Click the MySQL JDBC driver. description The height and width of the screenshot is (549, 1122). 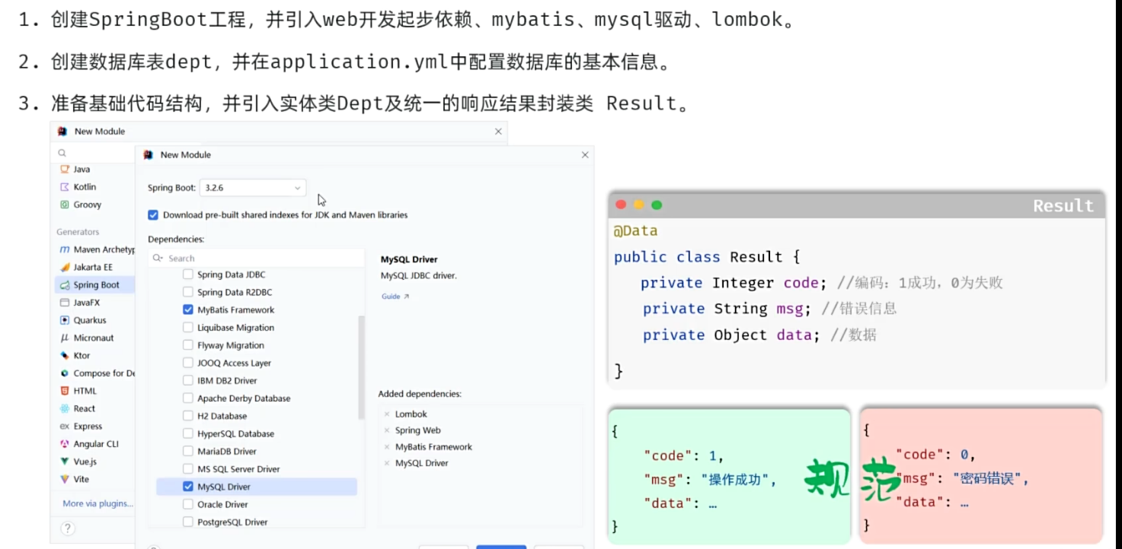[418, 276]
